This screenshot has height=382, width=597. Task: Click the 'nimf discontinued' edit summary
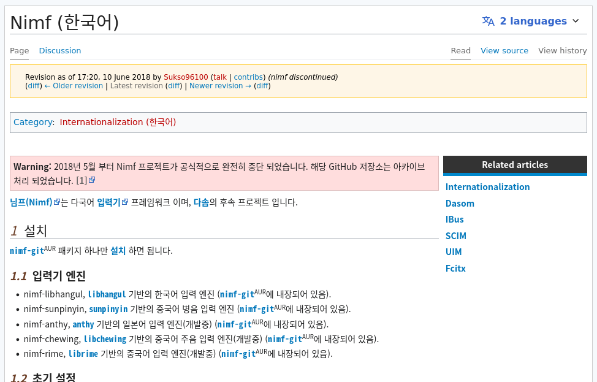pyautogui.click(x=303, y=77)
